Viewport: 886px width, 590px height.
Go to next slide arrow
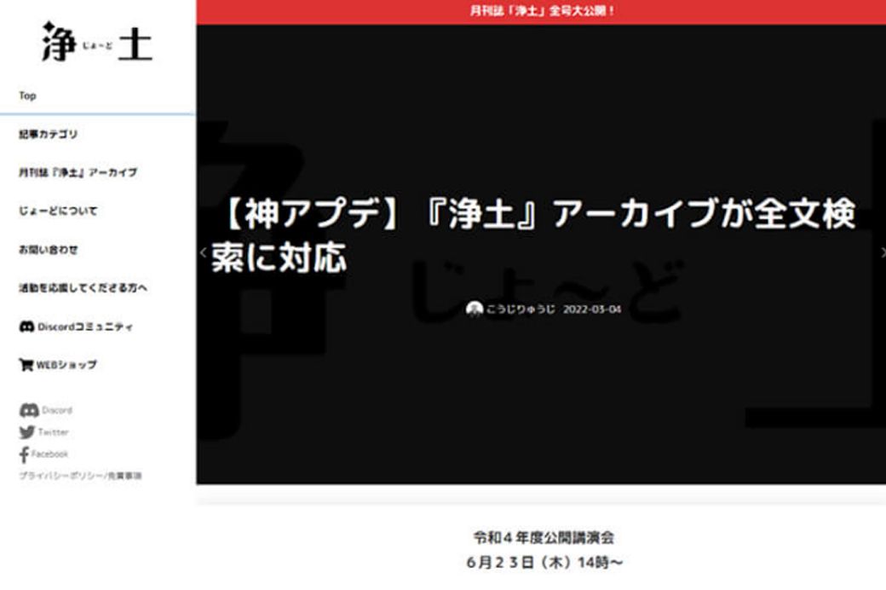[x=882, y=252]
